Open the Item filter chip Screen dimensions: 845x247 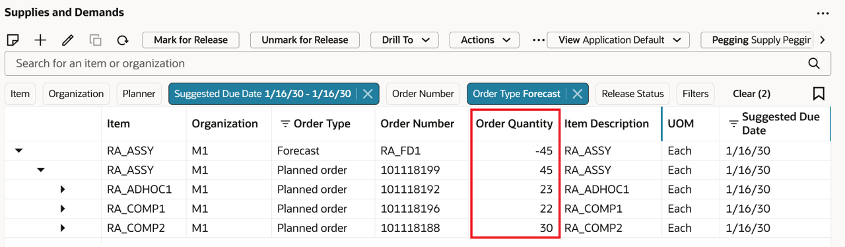pyautogui.click(x=20, y=94)
